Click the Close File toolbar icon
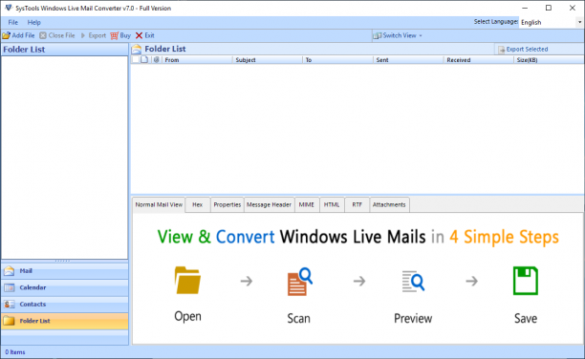Screen dimensions: 585x359 [x=43, y=35]
